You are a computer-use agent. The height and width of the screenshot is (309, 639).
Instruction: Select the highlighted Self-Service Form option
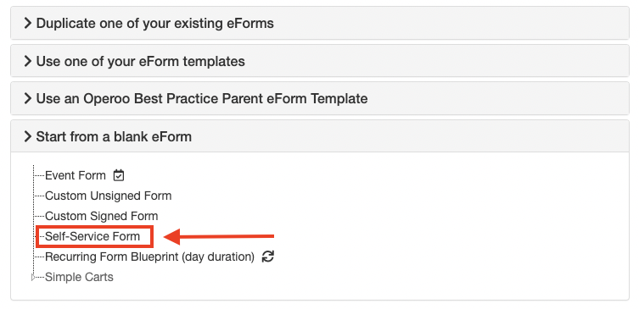[x=92, y=236]
